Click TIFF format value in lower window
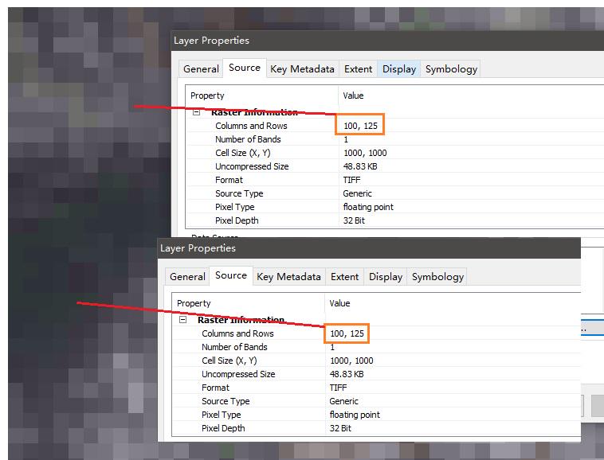 (x=338, y=388)
